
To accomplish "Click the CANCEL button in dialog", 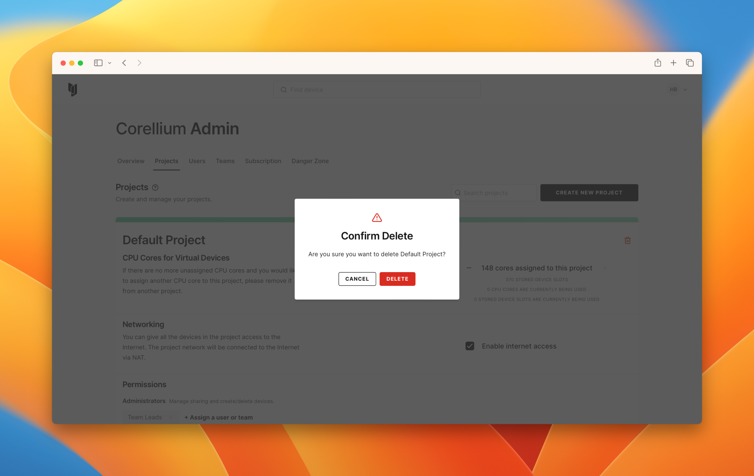I will [357, 278].
